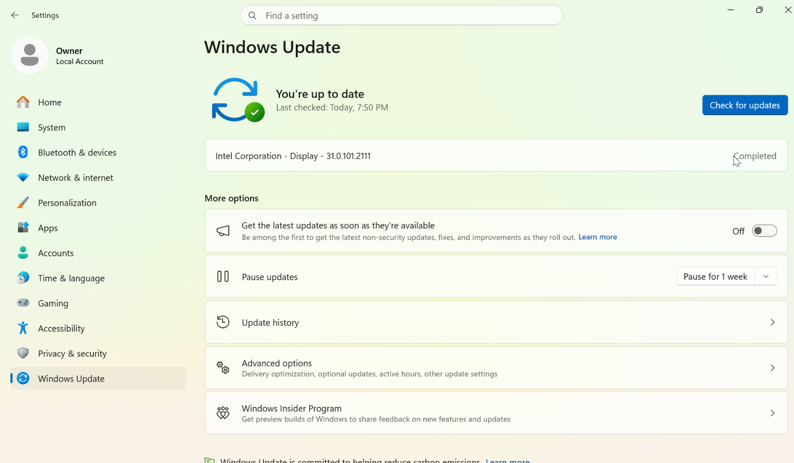Viewport: 794px width, 463px height.
Task: Expand Windows Insider Program chevron
Action: point(773,413)
